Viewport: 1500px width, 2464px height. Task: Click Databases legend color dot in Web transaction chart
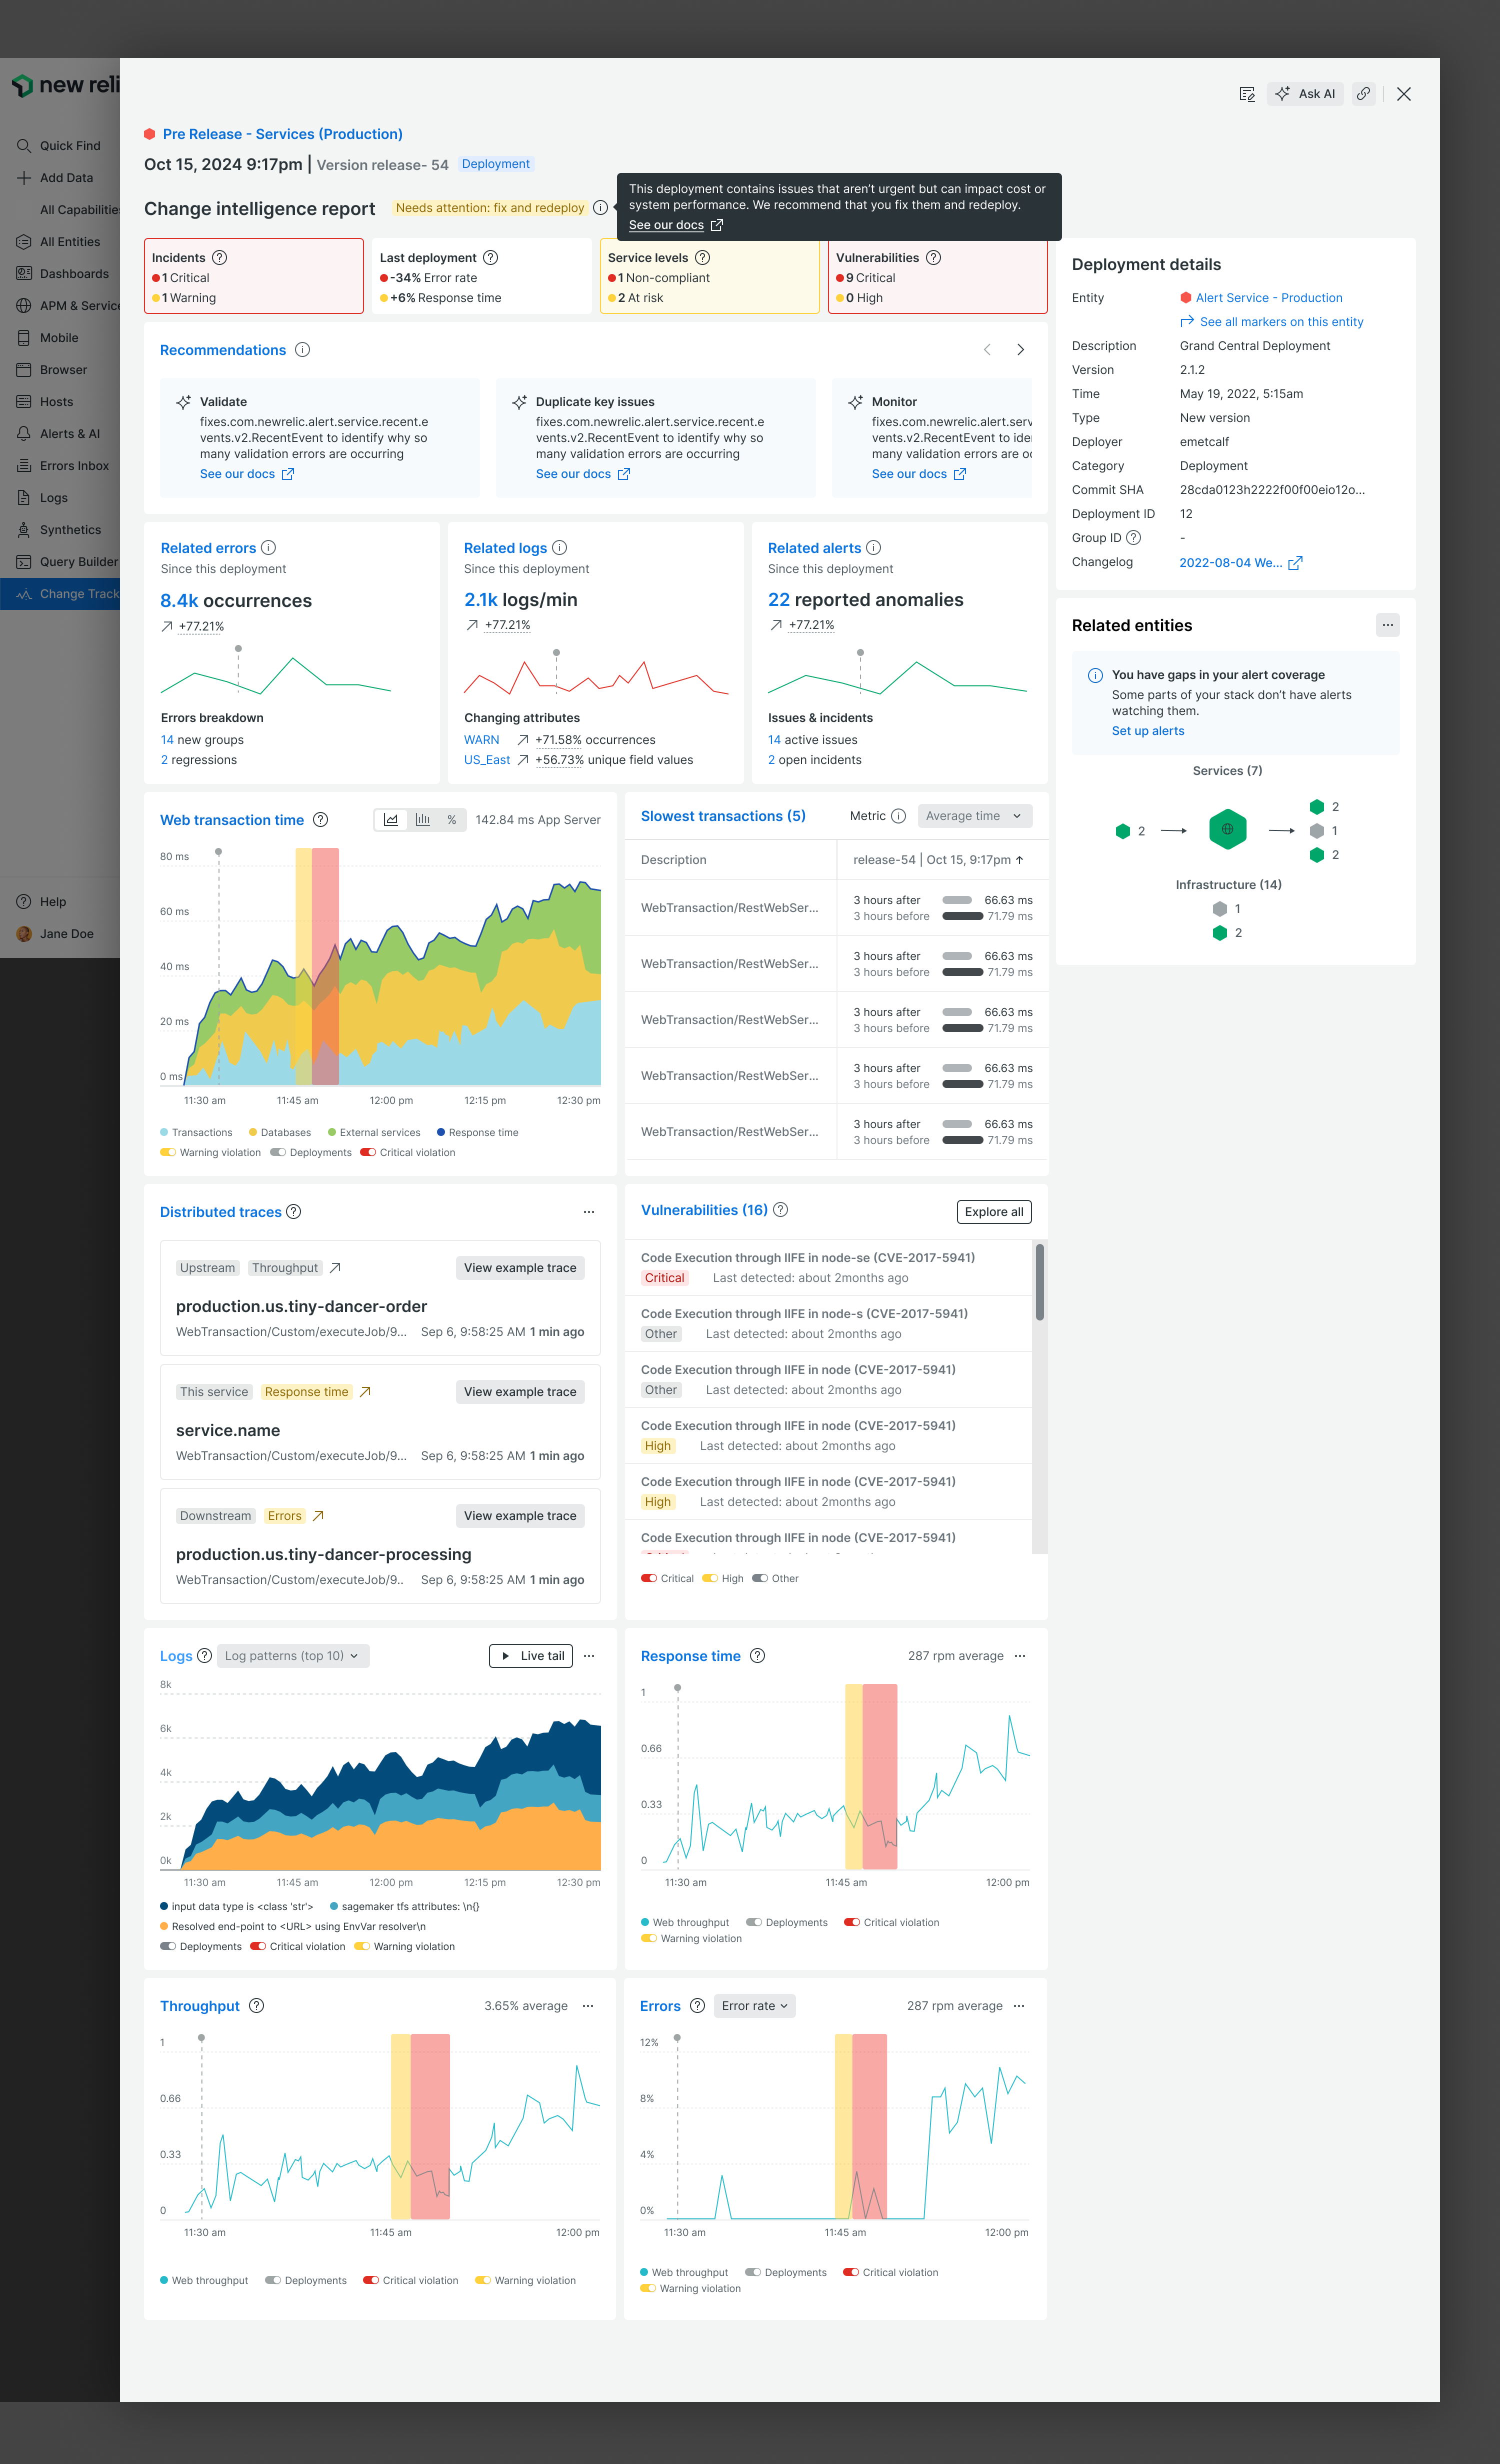click(x=253, y=1133)
